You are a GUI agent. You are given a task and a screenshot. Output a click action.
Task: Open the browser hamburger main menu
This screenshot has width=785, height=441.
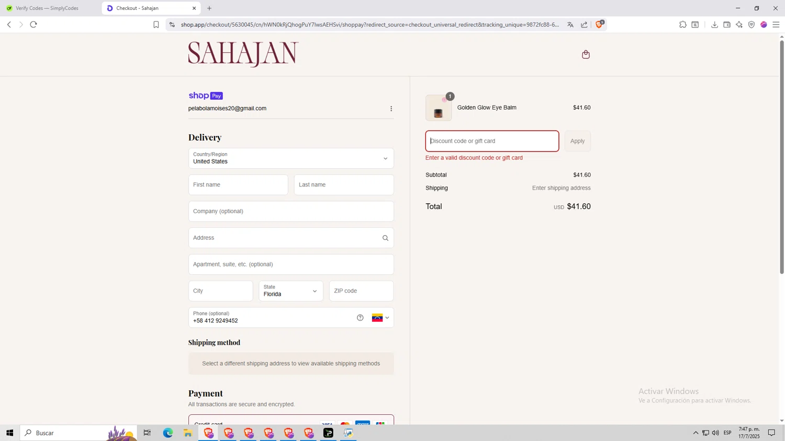tap(776, 25)
